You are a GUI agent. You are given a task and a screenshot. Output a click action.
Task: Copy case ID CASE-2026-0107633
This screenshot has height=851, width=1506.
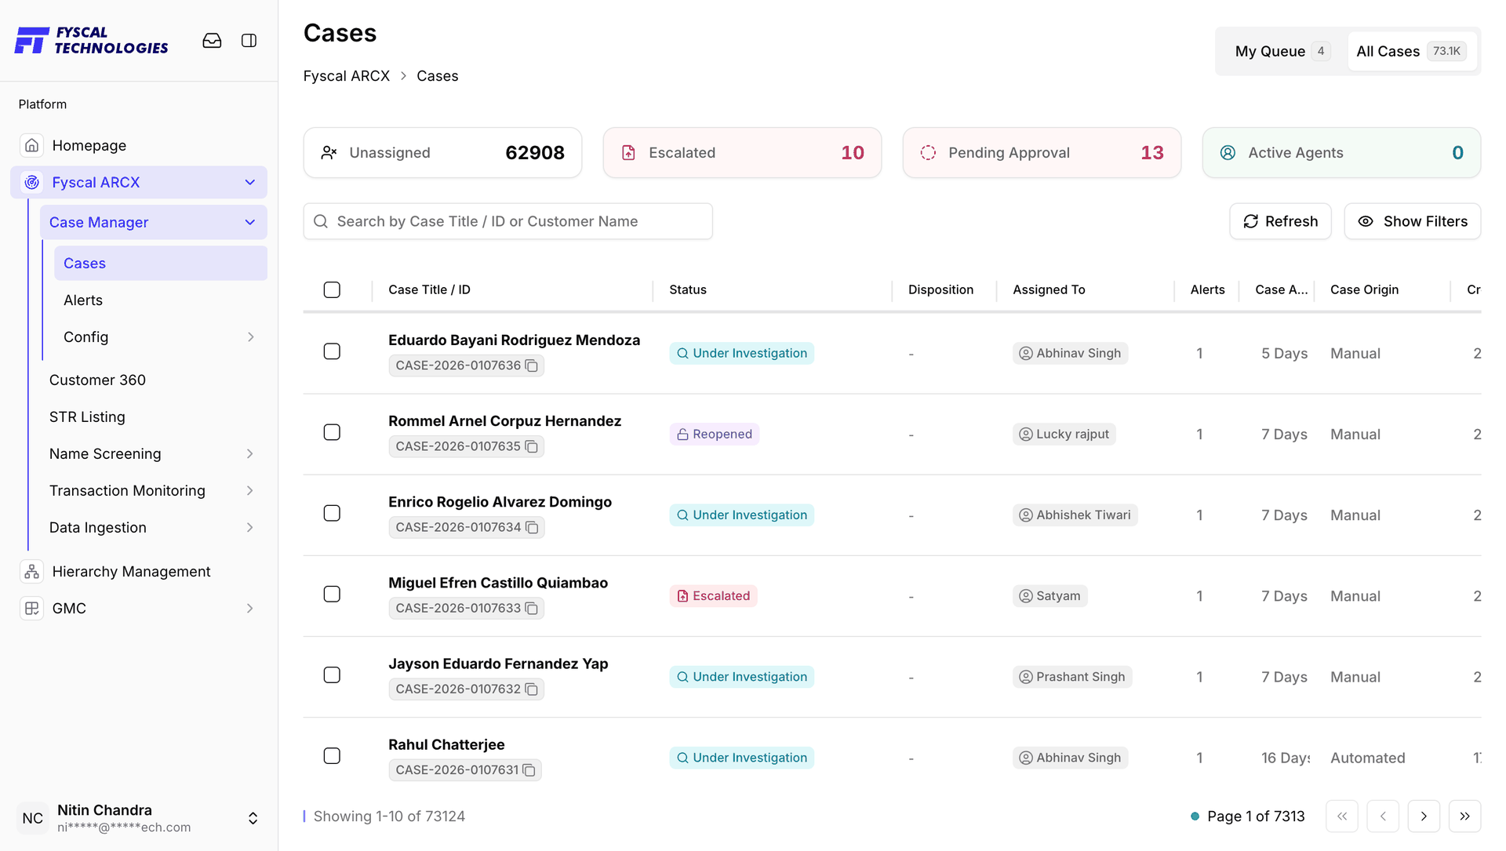[532, 608]
